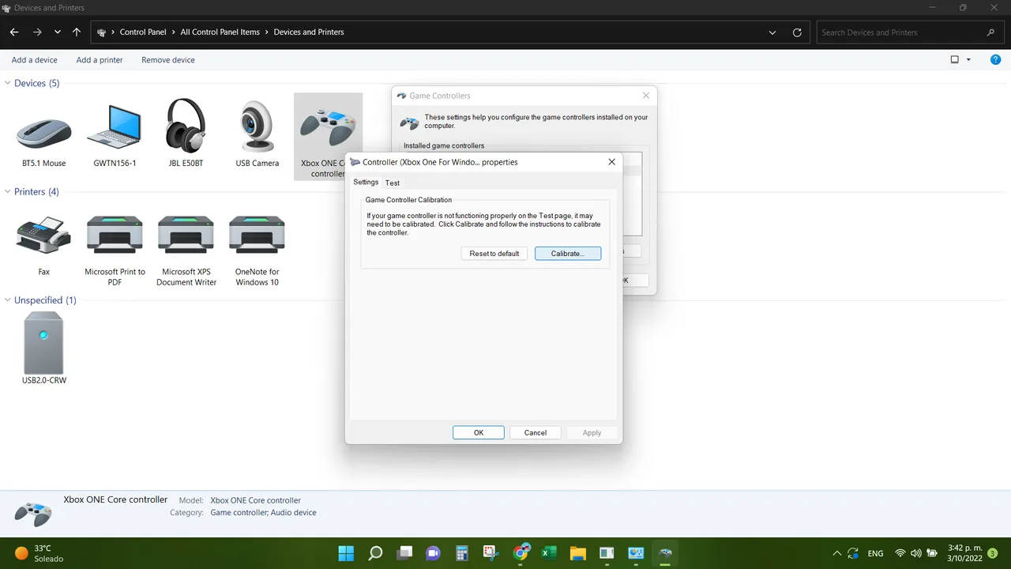Open the Windows Start menu
1011x569 pixels.
coord(346,553)
